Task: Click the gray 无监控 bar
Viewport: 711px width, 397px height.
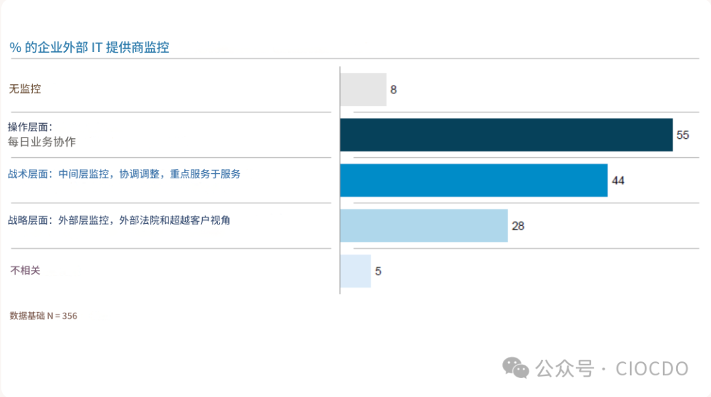Action: [363, 90]
